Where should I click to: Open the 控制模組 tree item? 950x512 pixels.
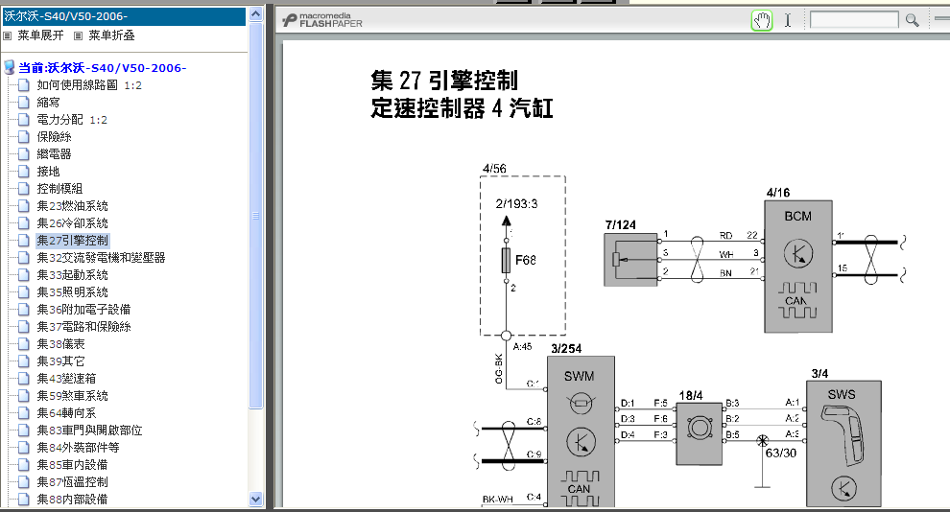59,189
